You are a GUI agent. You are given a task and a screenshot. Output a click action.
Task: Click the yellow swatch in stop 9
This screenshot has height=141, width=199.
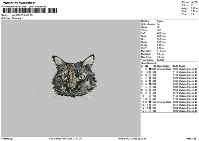150,93
